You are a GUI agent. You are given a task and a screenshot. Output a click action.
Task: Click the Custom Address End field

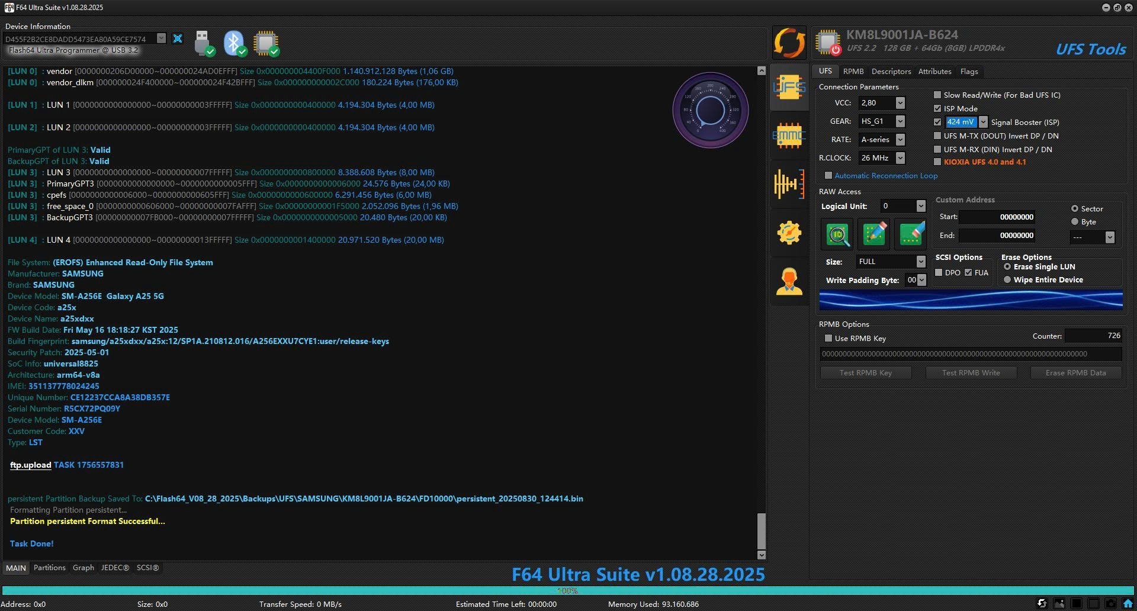(998, 235)
